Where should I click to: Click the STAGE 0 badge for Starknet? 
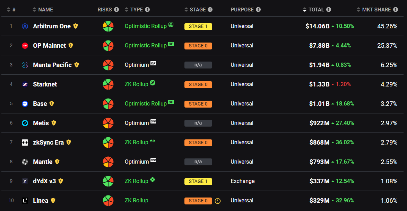(x=198, y=84)
